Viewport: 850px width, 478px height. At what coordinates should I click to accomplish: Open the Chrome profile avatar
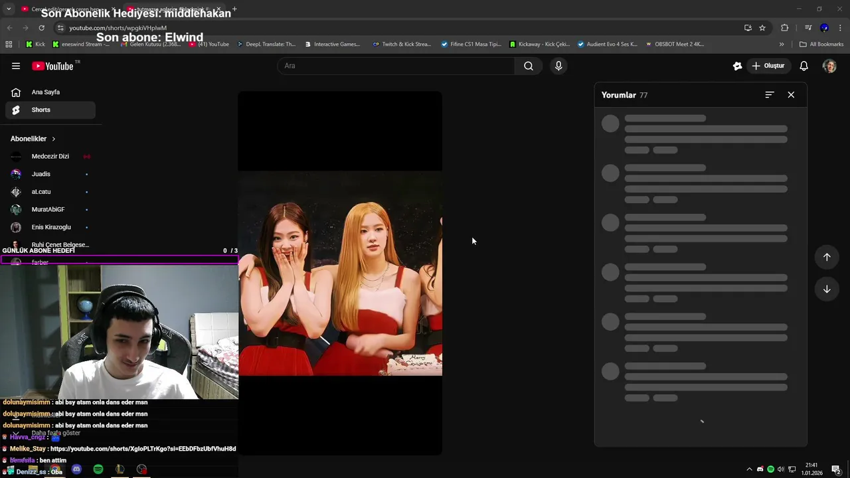(824, 28)
